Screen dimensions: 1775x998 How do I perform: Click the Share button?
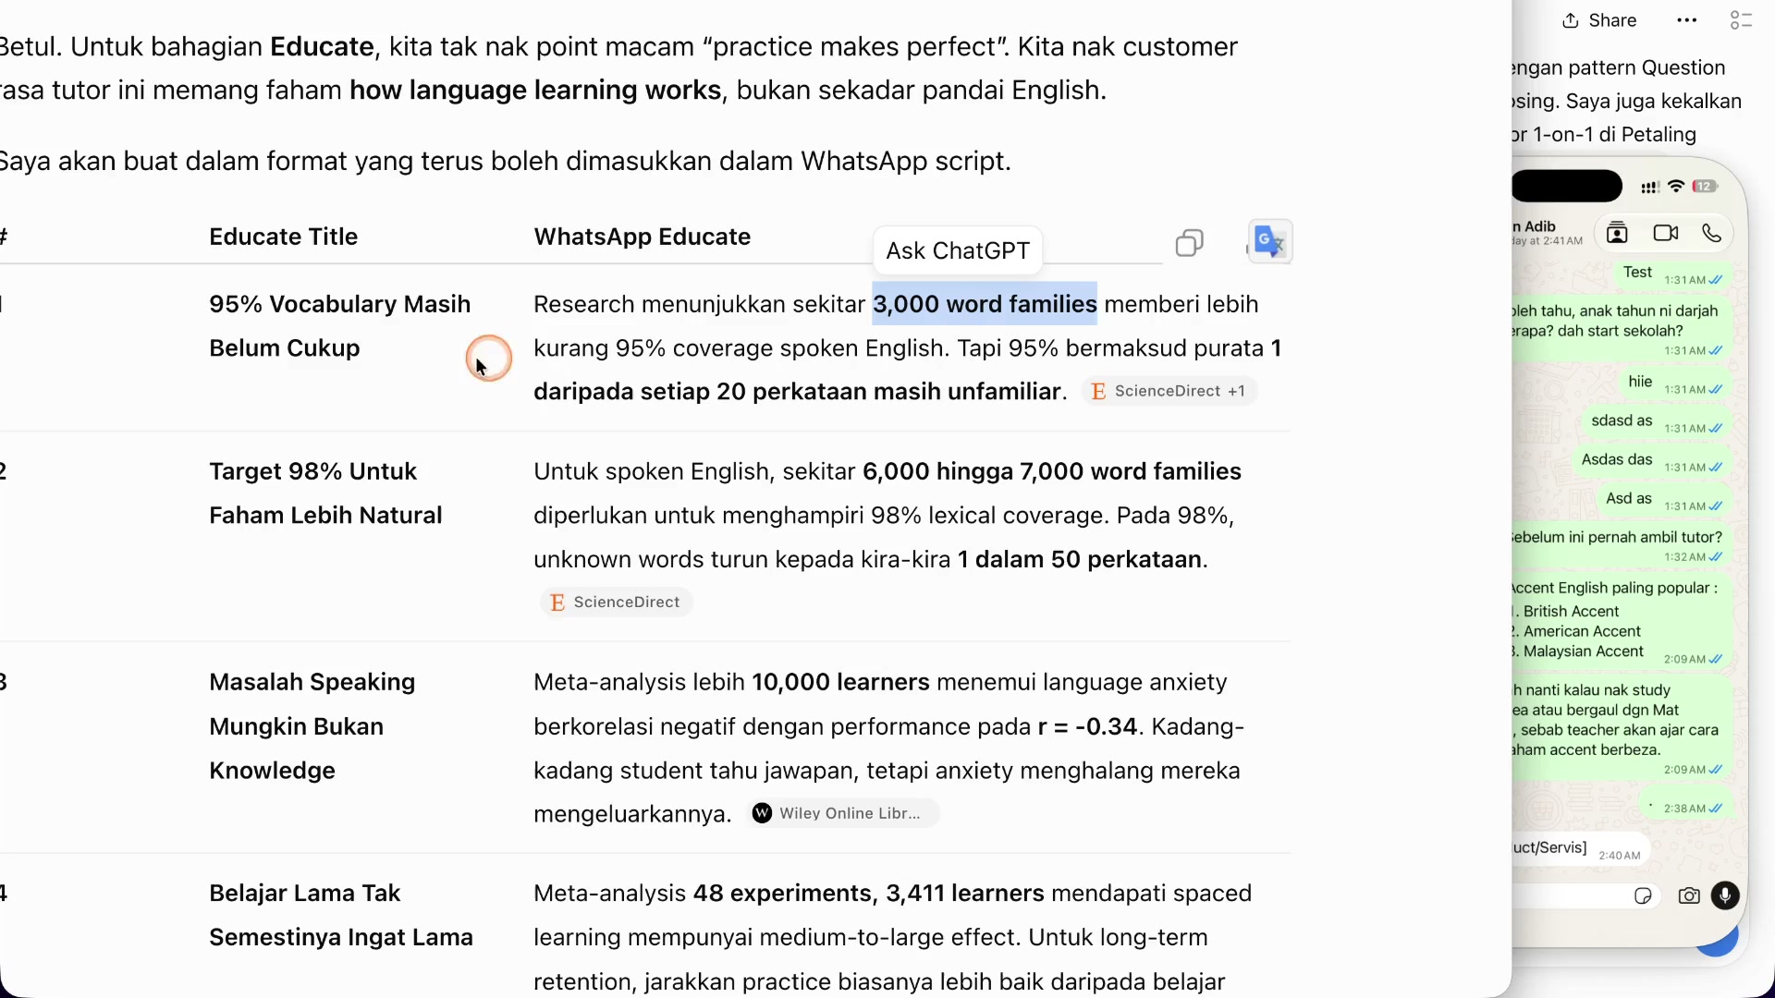1599,20
